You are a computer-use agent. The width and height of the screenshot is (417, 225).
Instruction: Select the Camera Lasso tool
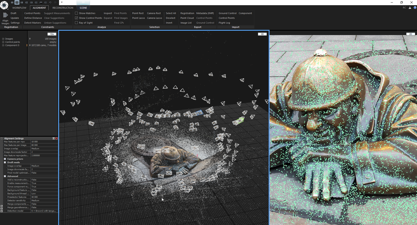click(x=154, y=18)
